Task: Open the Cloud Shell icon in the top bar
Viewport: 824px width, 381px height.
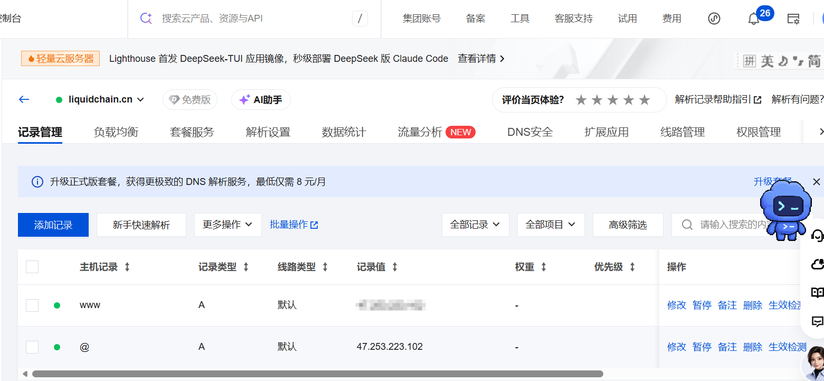Action: click(714, 18)
